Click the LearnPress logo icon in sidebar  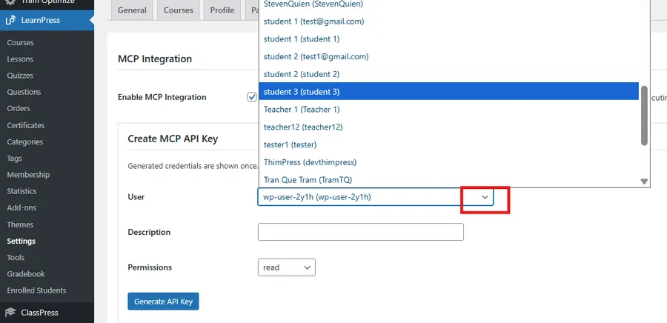10,20
